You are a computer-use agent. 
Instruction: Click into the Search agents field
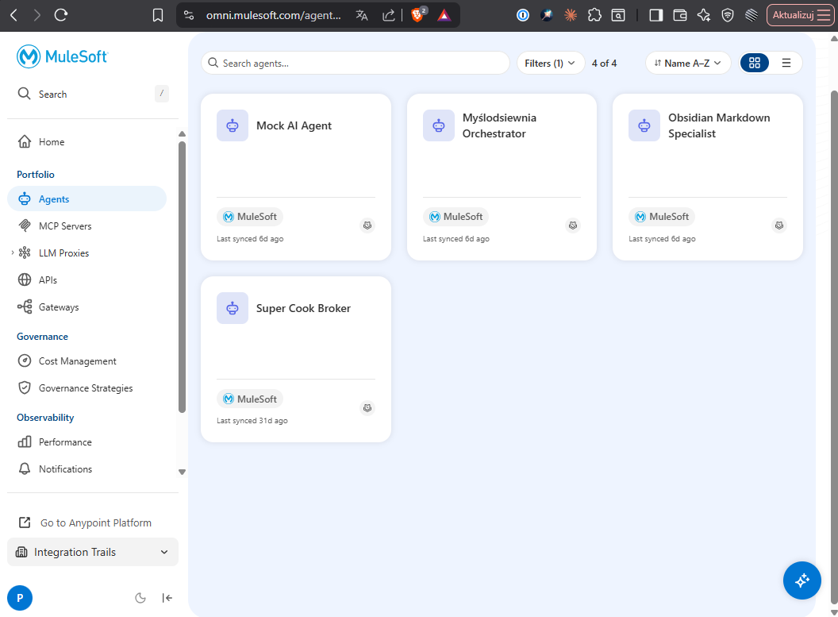click(356, 63)
